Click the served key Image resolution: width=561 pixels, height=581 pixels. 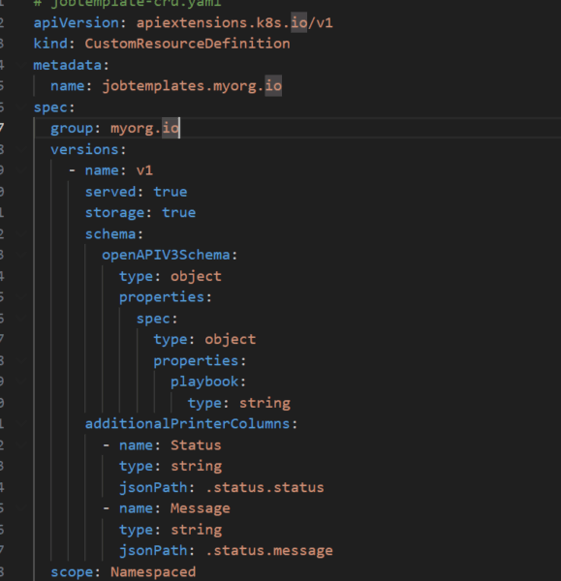(x=110, y=192)
